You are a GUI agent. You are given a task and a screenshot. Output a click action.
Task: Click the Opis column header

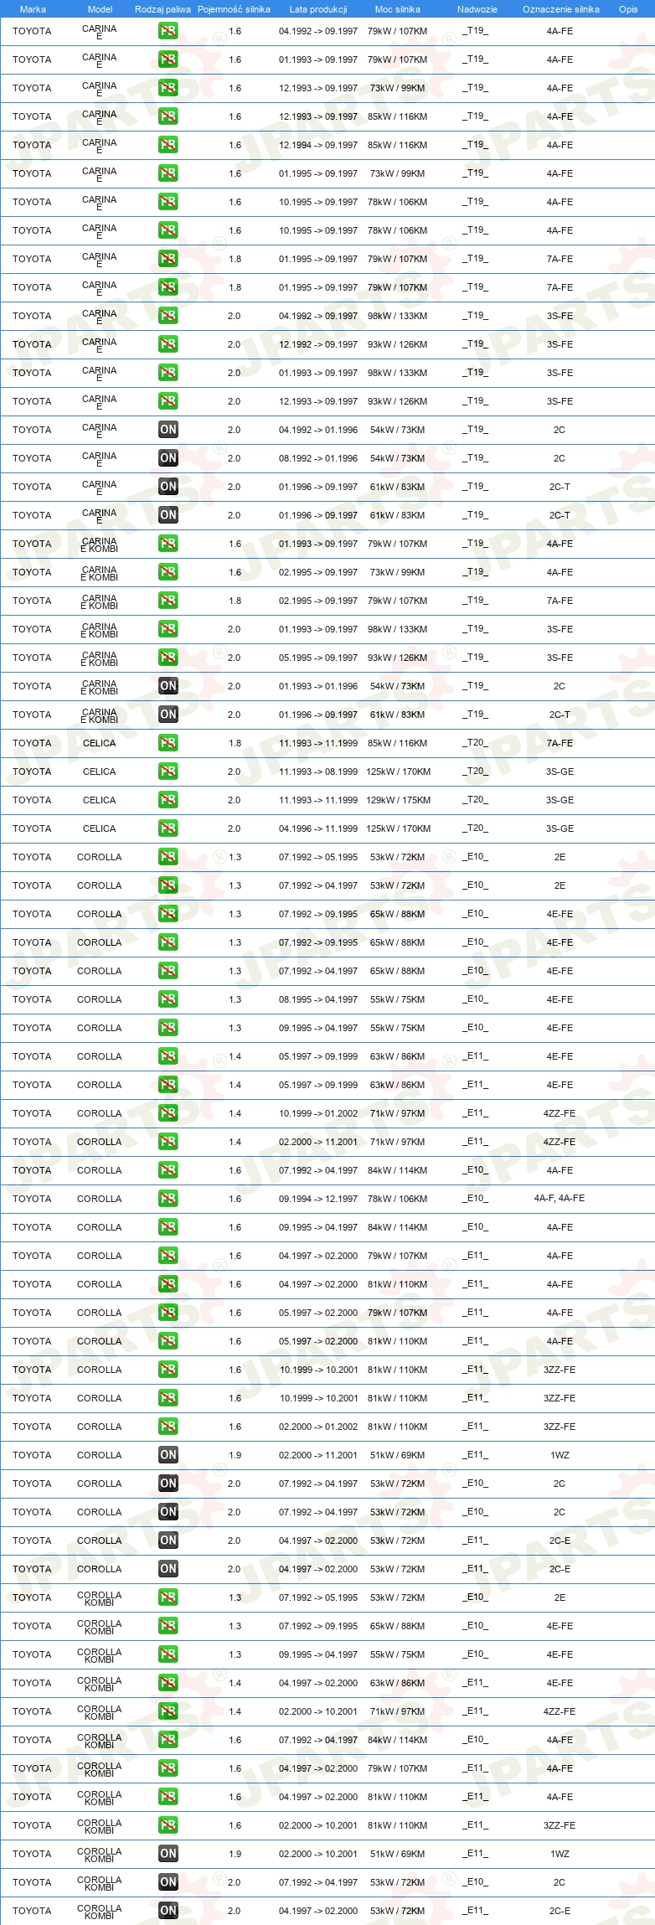pos(628,9)
